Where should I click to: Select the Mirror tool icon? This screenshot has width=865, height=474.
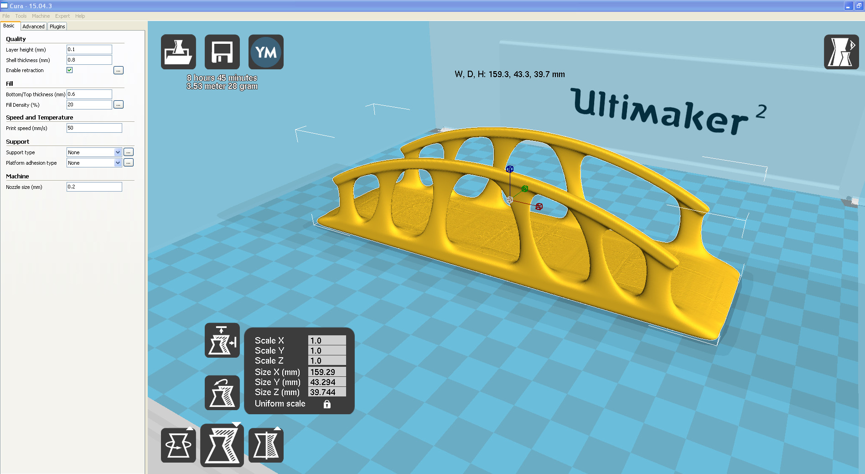tap(266, 445)
